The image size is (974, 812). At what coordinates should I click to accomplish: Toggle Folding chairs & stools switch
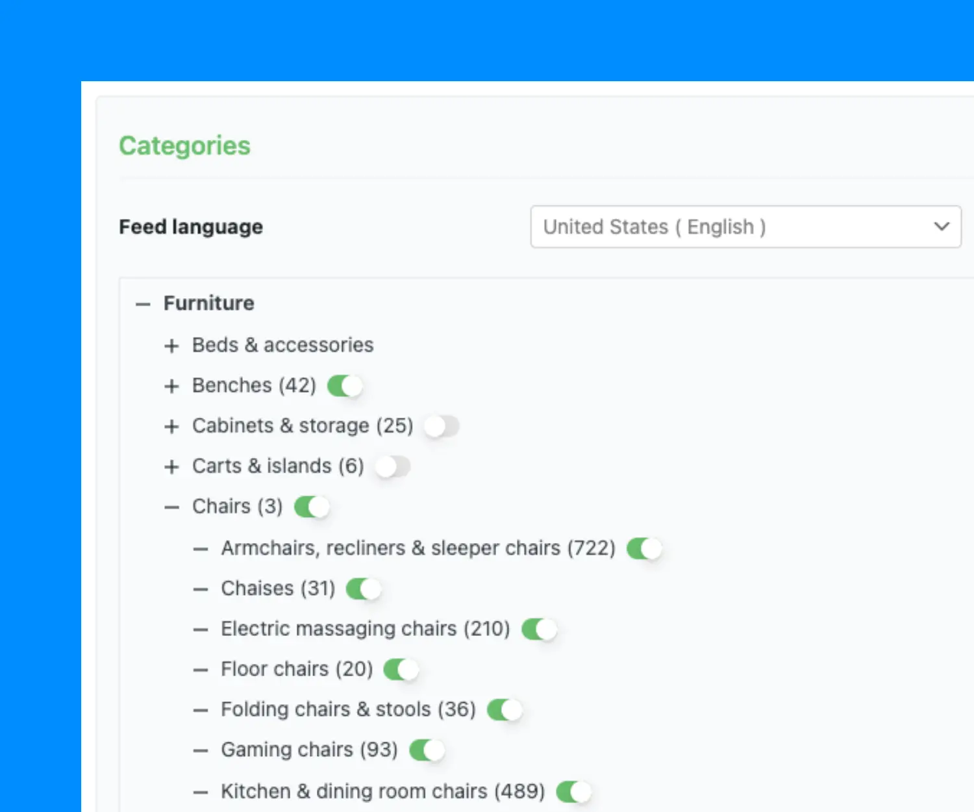[x=505, y=709]
